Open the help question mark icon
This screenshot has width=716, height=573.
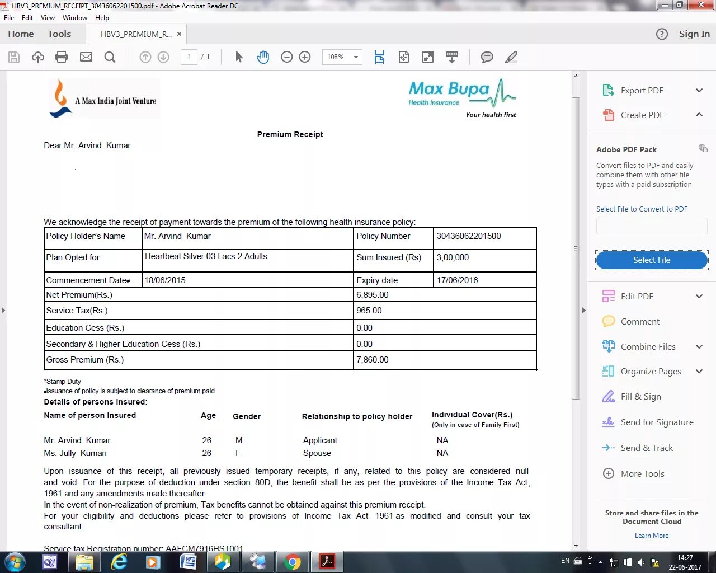point(662,34)
